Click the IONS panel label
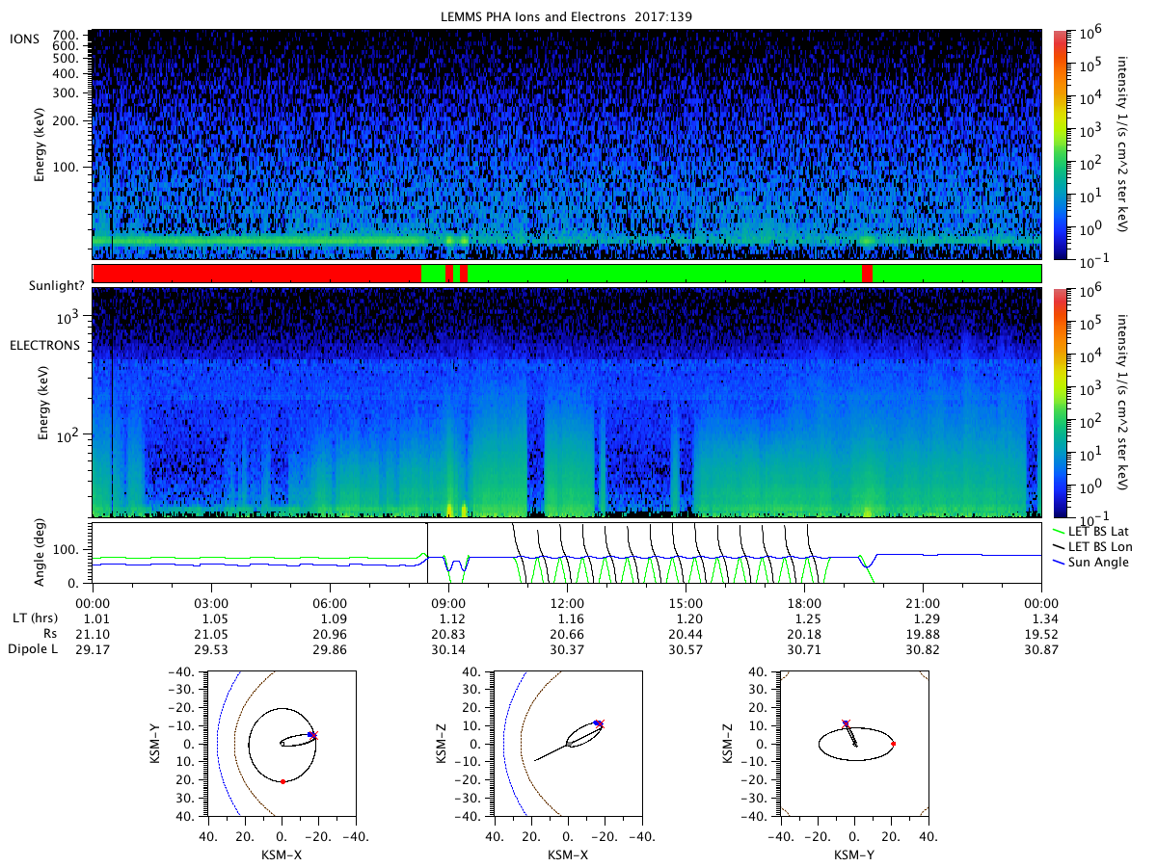 26,39
